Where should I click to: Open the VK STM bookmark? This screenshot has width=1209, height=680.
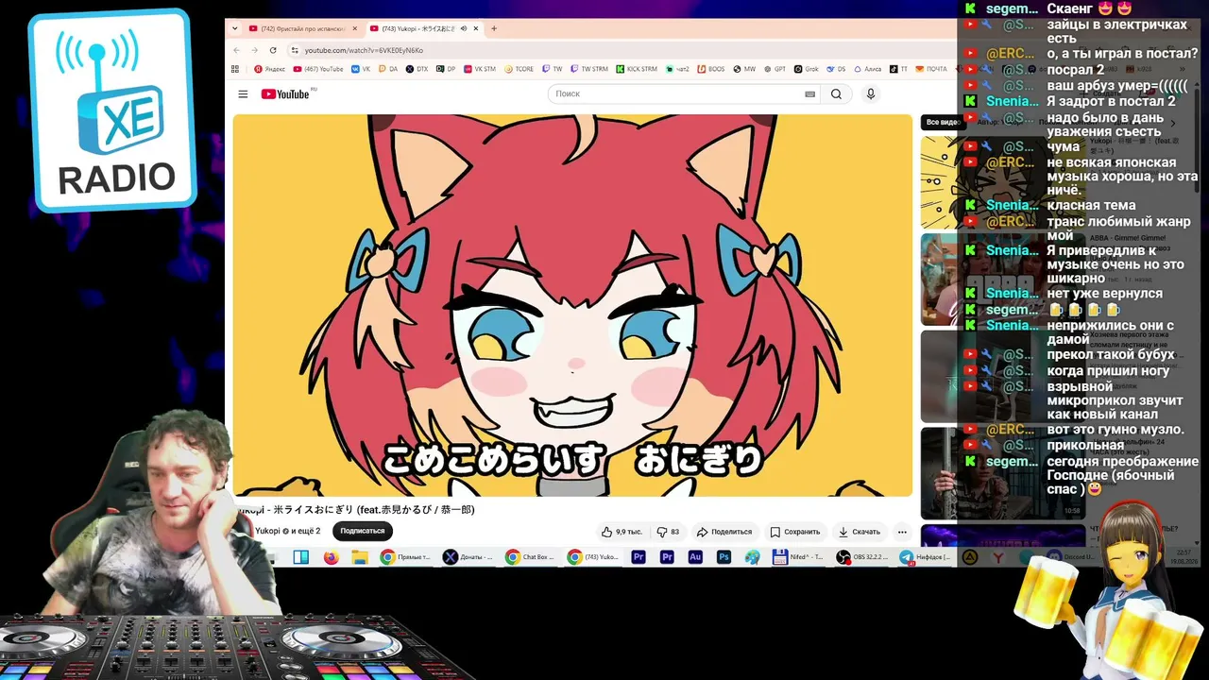click(x=480, y=69)
